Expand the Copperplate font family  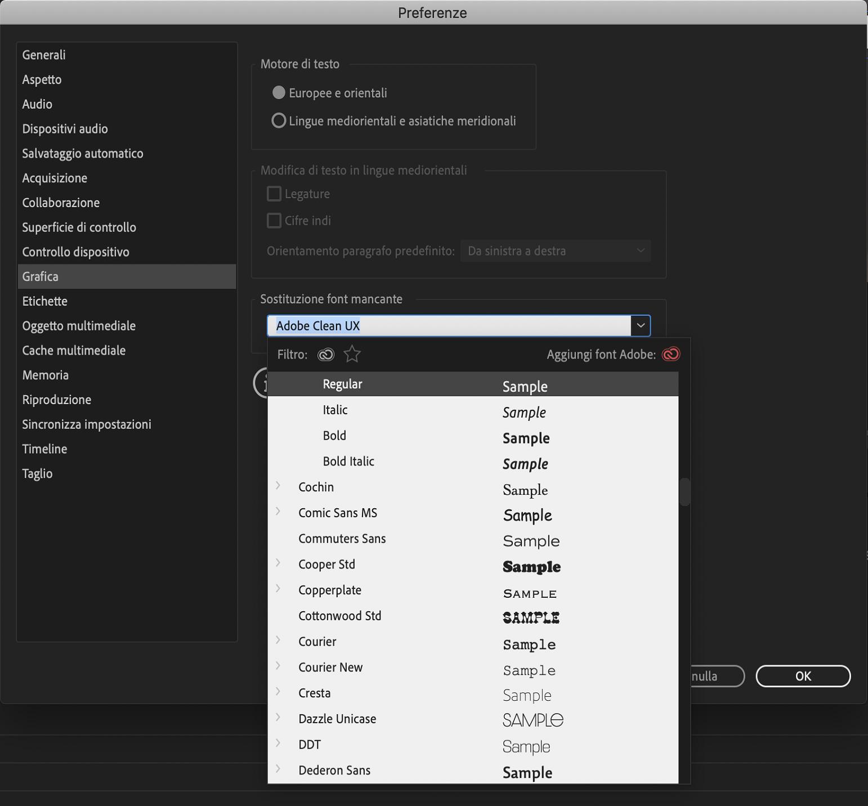[278, 589]
